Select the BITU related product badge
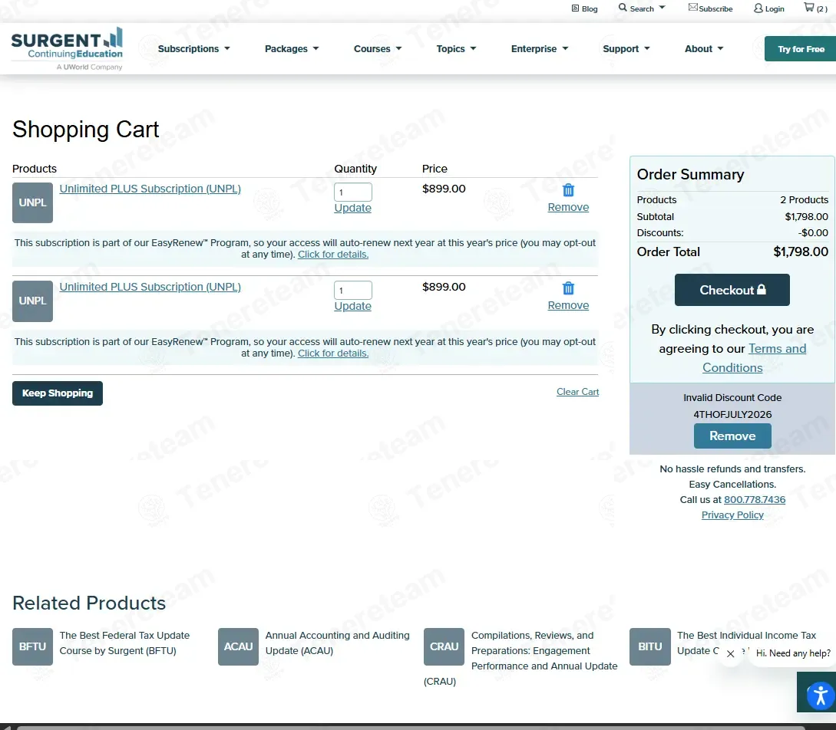Screen dimensions: 836x730 tap(650, 646)
